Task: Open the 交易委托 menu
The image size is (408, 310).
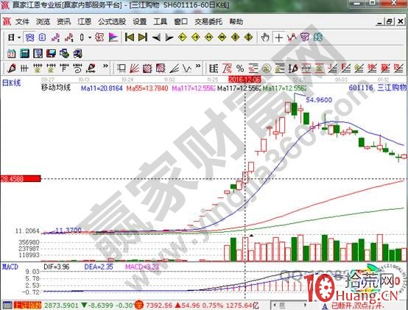Action: pos(208,22)
